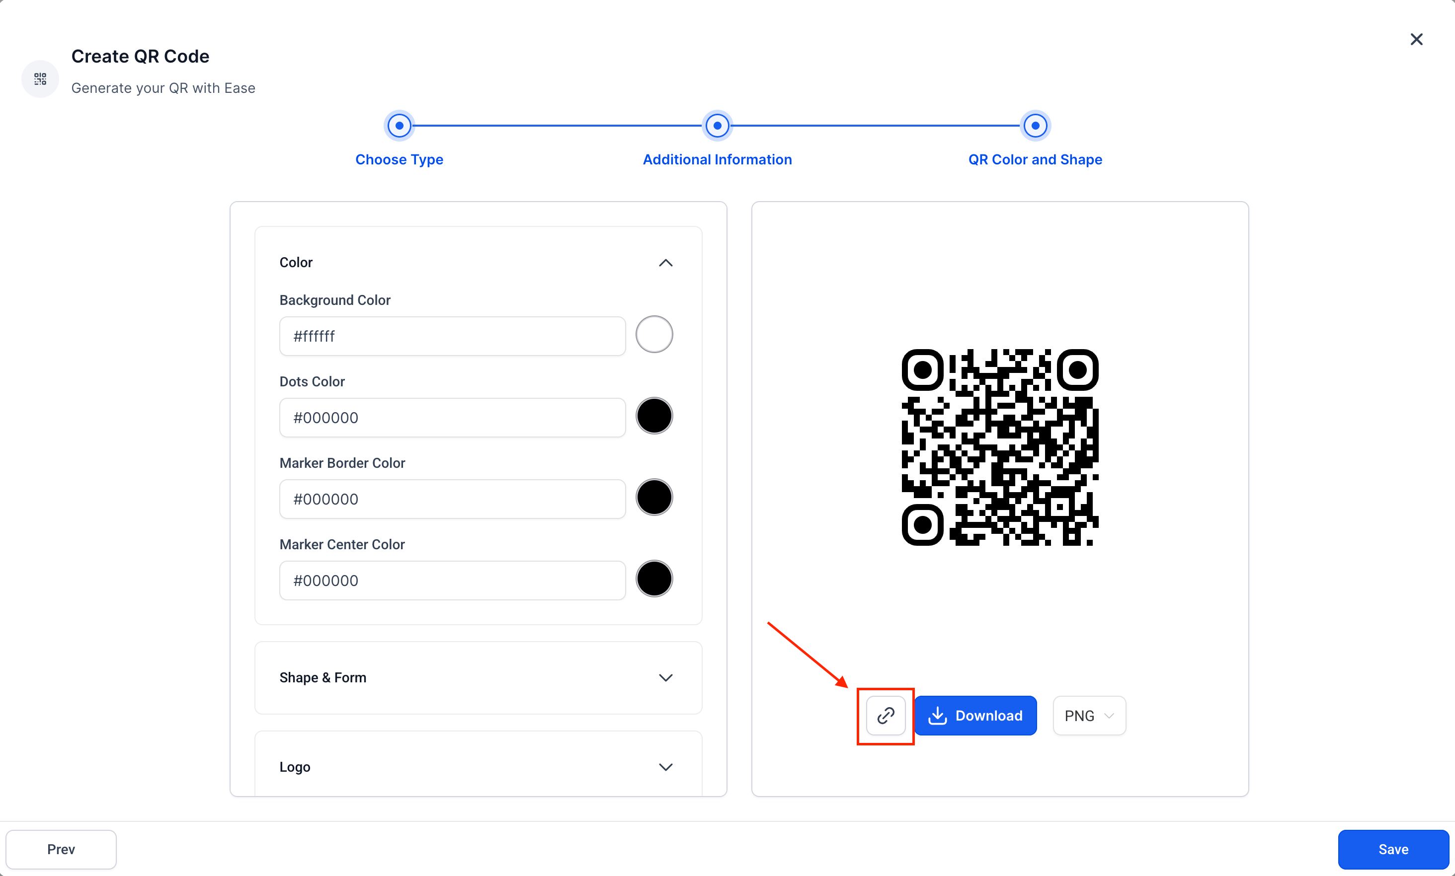Select the Additional Information step

click(x=717, y=125)
